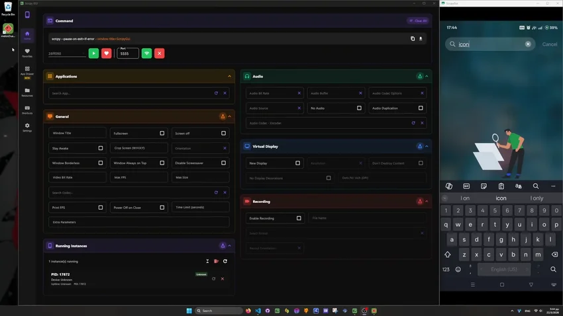Open the clipboard icon on the phone keyboard

(x=501, y=186)
